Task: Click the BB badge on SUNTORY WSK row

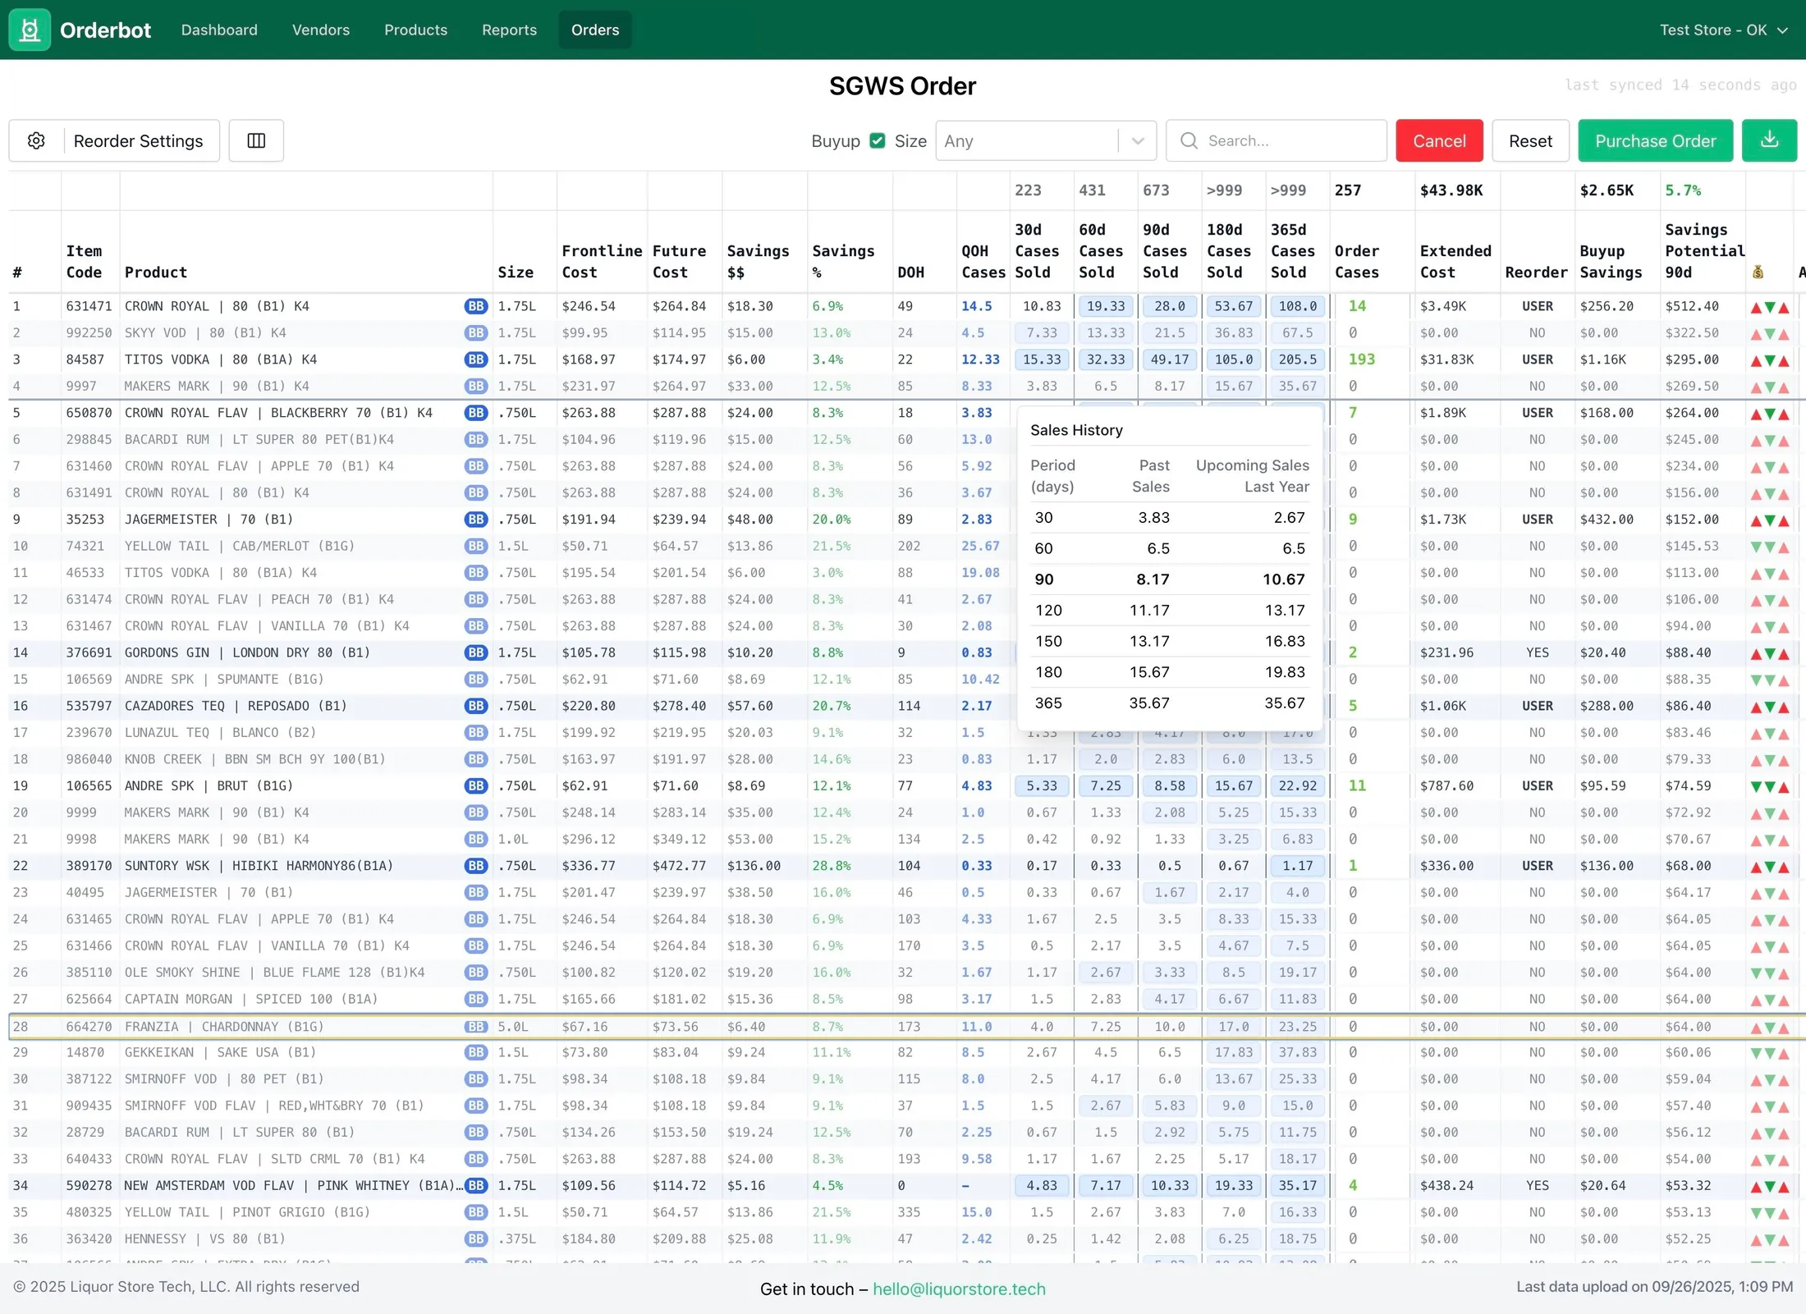Action: (x=475, y=866)
